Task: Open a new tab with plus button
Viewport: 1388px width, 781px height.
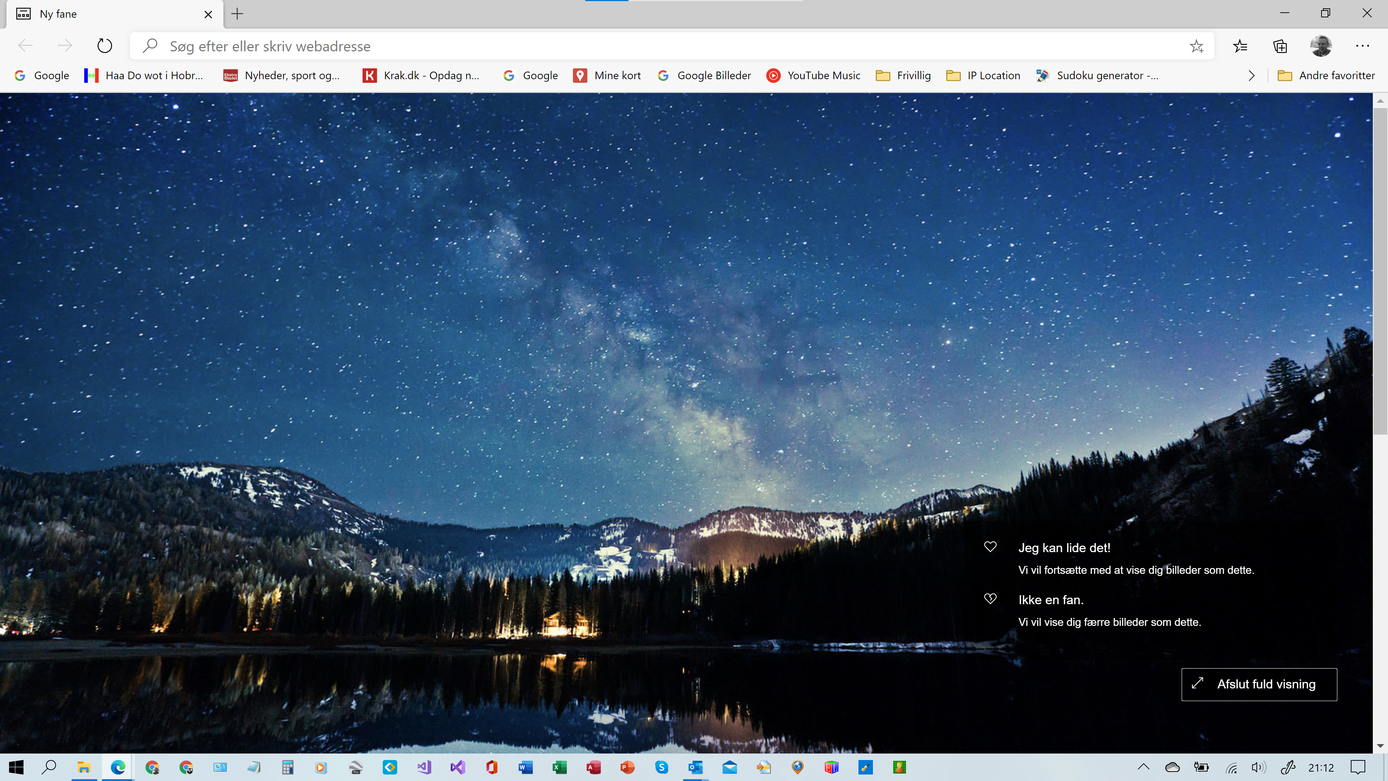Action: 237,14
